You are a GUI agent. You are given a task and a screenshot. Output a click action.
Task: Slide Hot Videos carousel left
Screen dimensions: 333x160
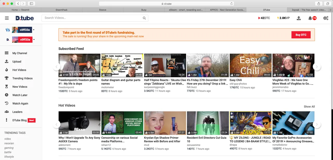point(56,124)
